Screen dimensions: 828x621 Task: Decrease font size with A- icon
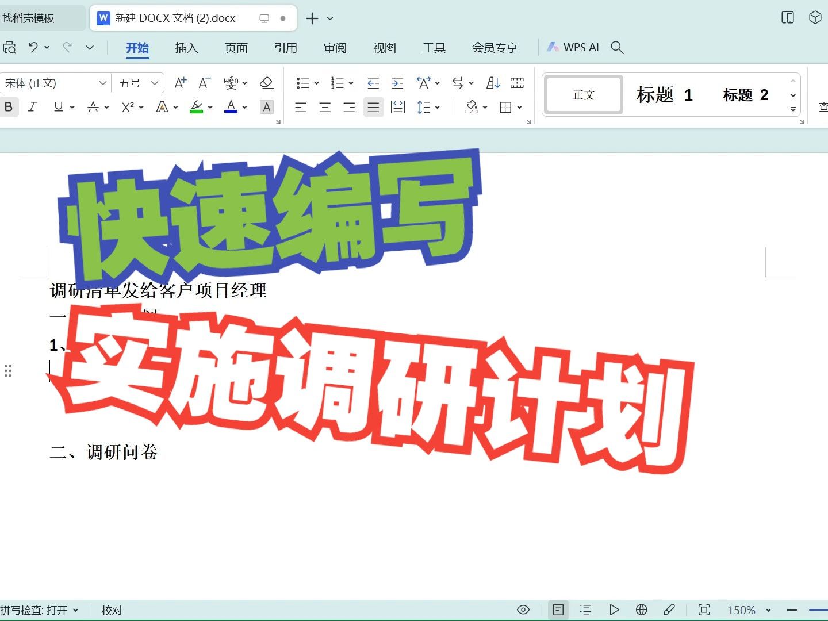[x=204, y=83]
